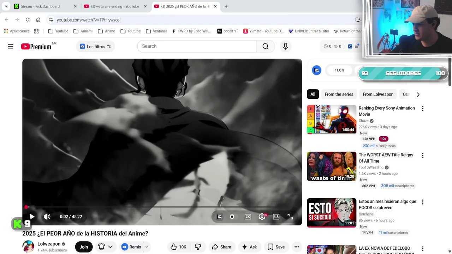Viewport: 452px width, 254px height.
Task: Open options for LA EX NOVIA DE FEDELOBO video
Action: pyautogui.click(x=423, y=249)
